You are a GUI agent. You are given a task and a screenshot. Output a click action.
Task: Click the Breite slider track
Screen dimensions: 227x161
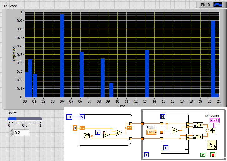25,119
